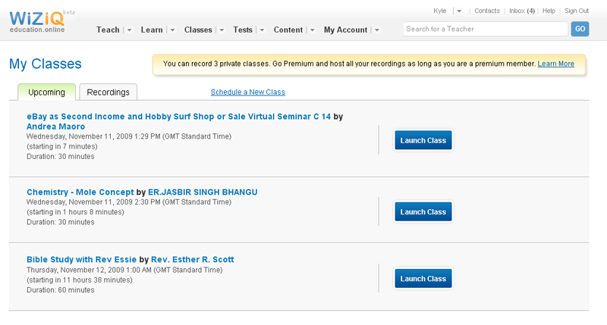Expand the Teach menu dropdown arrow
This screenshot has height=325, width=607.
coord(129,30)
